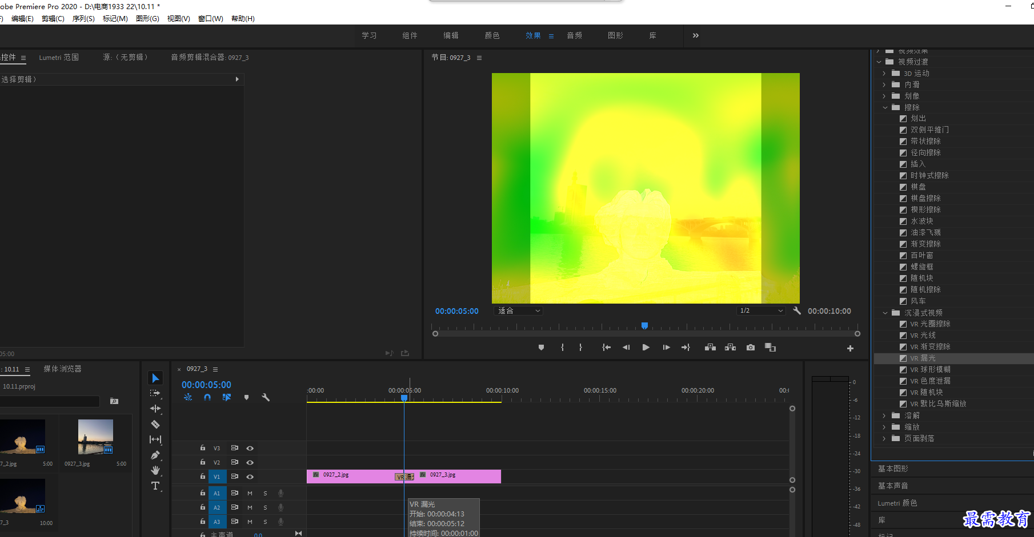Toggle V1 track output eye
Image resolution: width=1034 pixels, height=537 pixels.
point(250,477)
